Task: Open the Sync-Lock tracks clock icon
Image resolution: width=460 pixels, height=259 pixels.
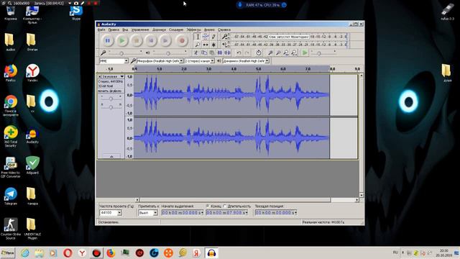Action: pos(259,53)
